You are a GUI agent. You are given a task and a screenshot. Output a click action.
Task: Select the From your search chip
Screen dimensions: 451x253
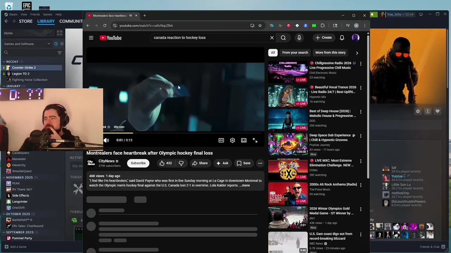pyautogui.click(x=295, y=53)
